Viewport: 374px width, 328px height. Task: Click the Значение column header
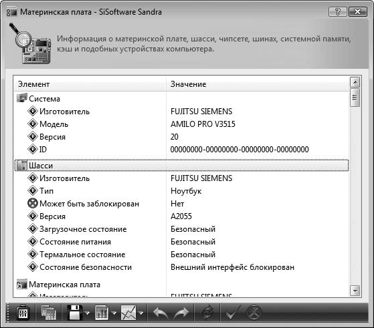pos(258,84)
